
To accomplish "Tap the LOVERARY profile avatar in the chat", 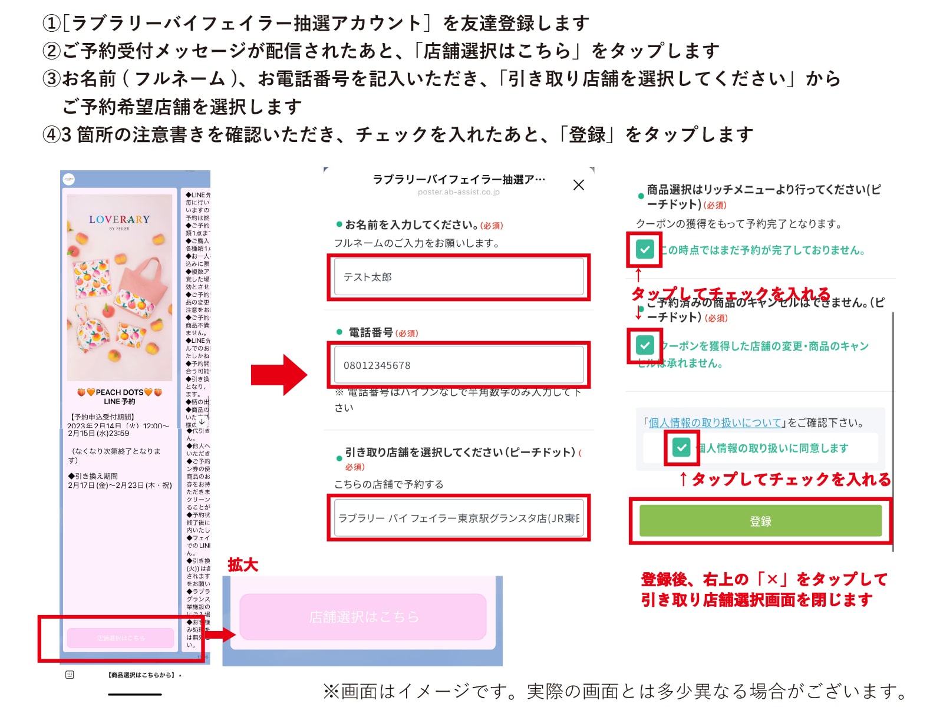I will pos(70,179).
